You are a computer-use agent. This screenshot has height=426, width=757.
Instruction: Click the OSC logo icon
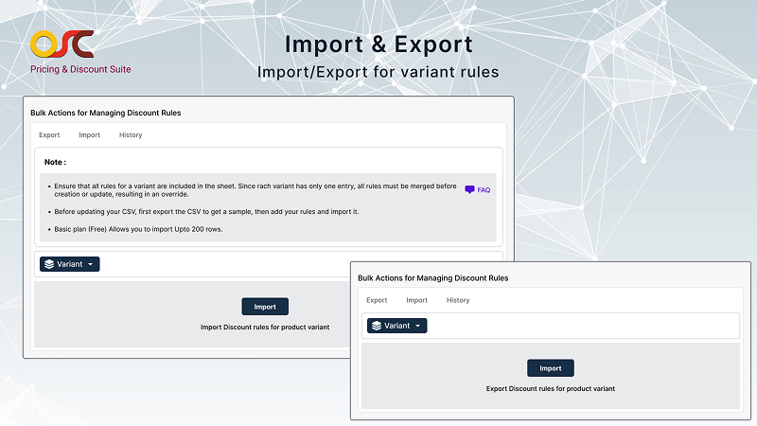coord(62,44)
